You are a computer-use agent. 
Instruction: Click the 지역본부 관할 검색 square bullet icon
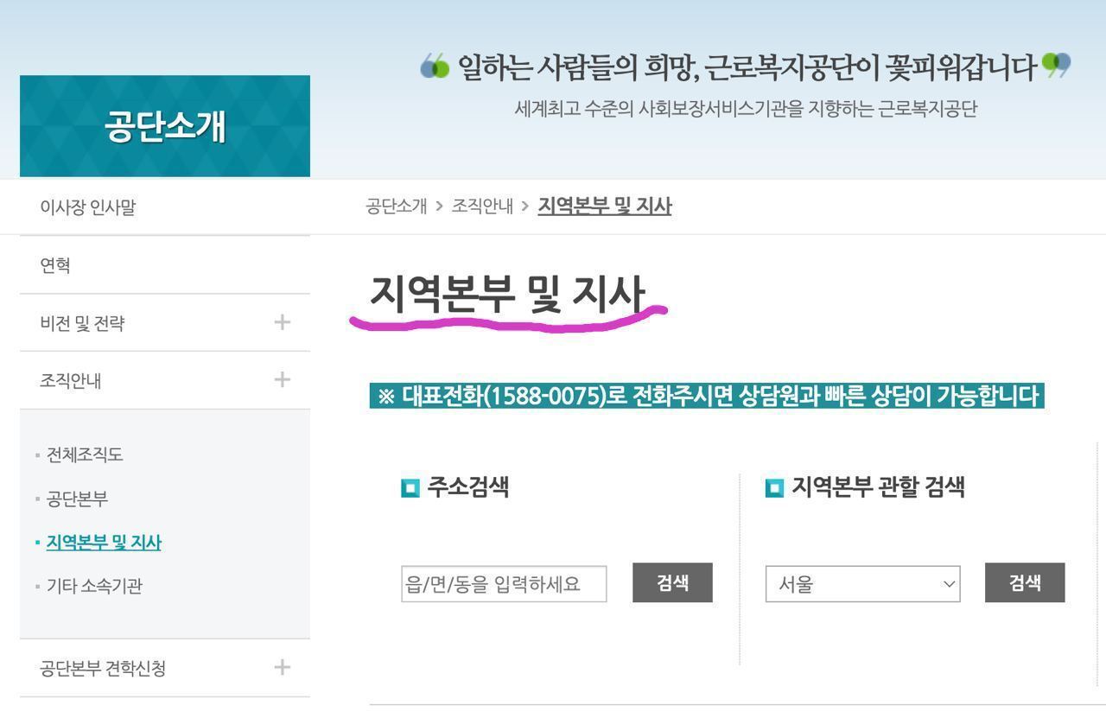click(774, 488)
